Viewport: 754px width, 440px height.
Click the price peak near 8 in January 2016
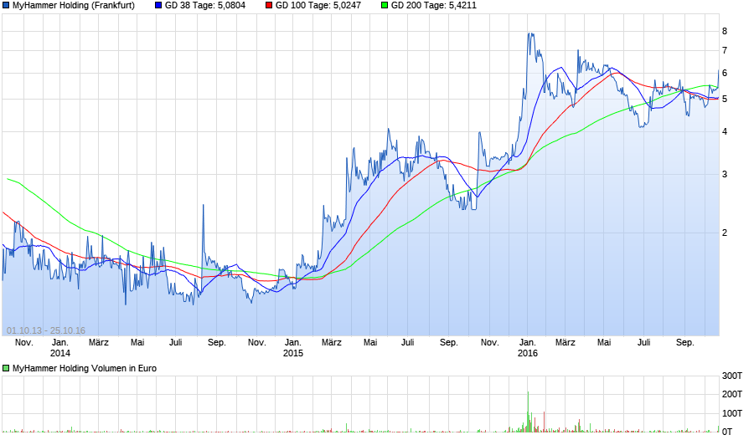530,33
